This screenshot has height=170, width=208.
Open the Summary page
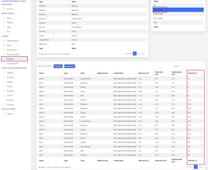click(x=10, y=105)
